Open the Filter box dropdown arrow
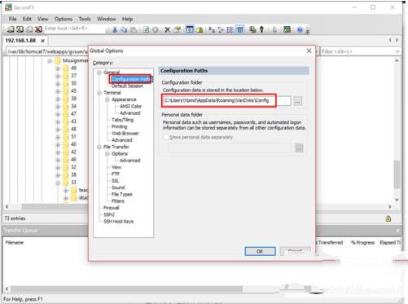 (x=397, y=51)
